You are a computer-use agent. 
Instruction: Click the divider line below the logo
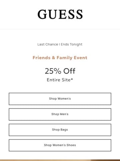tap(60, 29)
